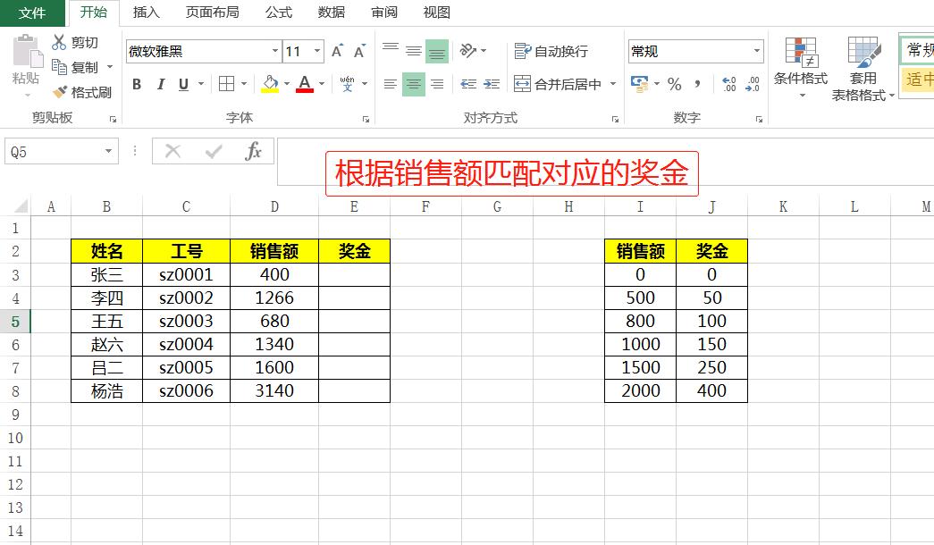Select the 奖金 header in column E
This screenshot has height=545, width=934.
[355, 251]
